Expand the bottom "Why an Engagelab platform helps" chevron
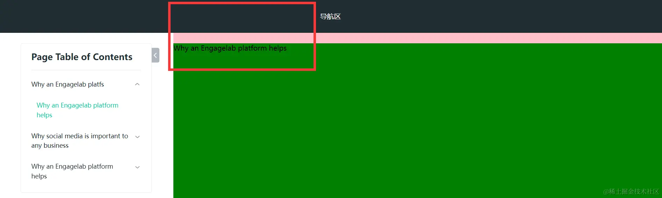Image resolution: width=662 pixels, height=198 pixels. [137, 167]
